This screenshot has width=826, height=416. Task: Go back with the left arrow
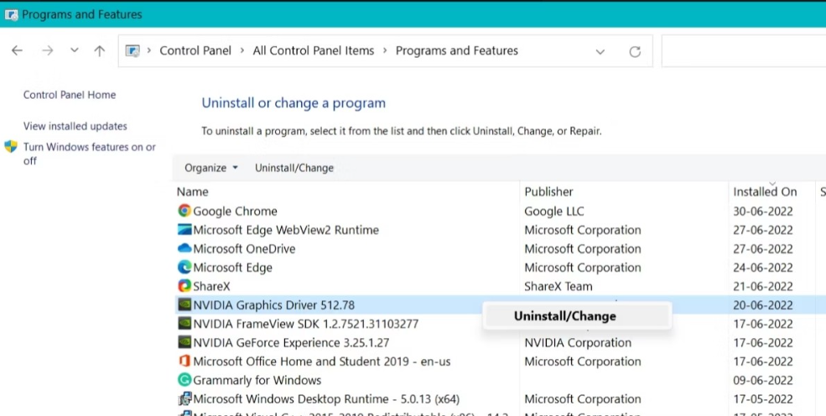click(x=17, y=50)
